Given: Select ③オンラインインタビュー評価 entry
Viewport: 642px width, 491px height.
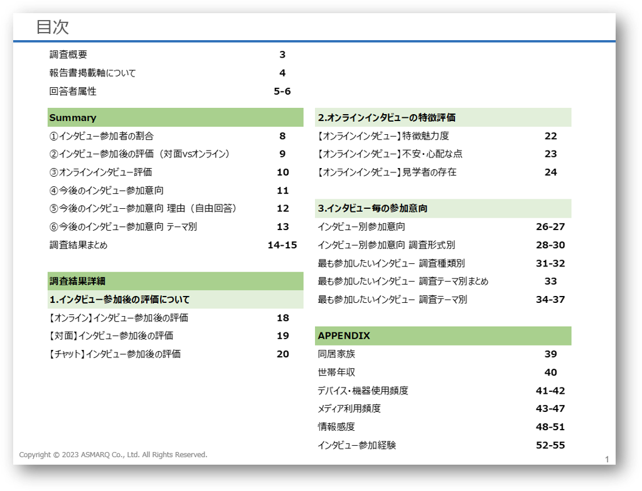Looking at the screenshot, I should click(x=100, y=172).
